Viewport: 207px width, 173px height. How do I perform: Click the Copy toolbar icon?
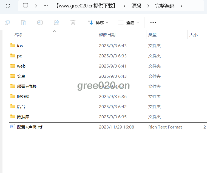point(7,23)
